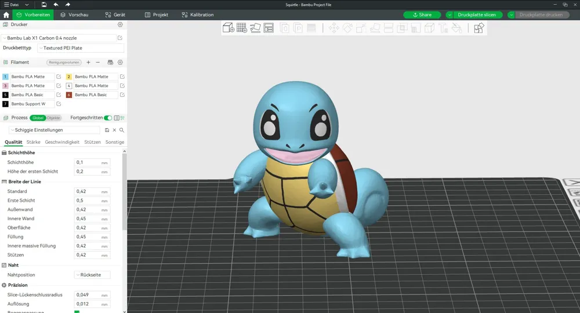Switch to the Gerät tab
This screenshot has width=580, height=313.
click(115, 15)
